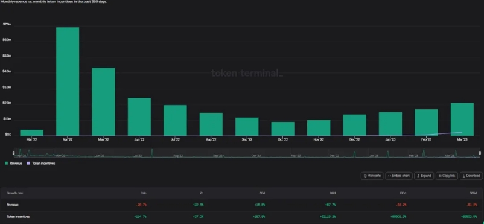Screen dimensions: 484x224
Task: Toggle the Revenue legend series
Action: coord(14,164)
